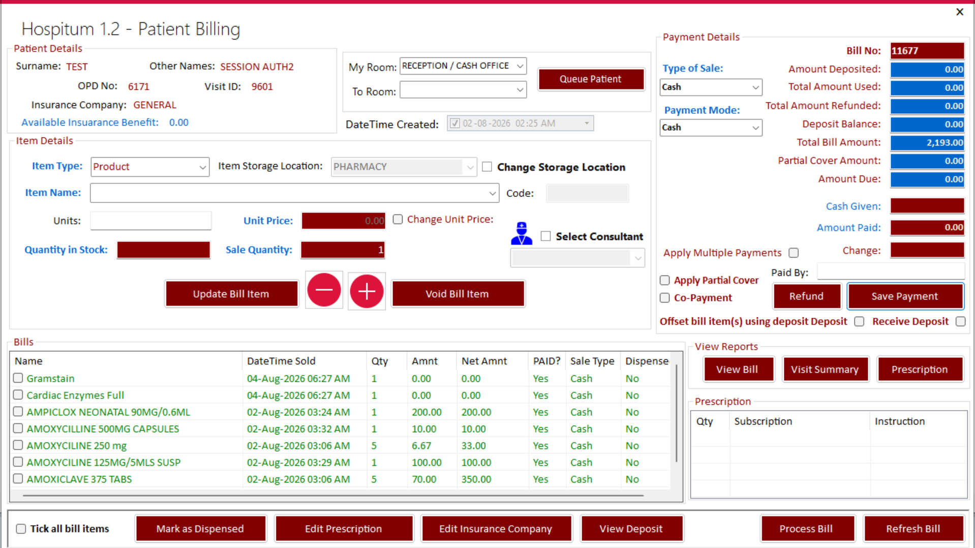
Task: Select AMOXICLAVE 375 TABS row checkbox
Action: (18, 478)
